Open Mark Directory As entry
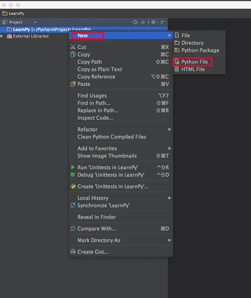 tap(121, 240)
